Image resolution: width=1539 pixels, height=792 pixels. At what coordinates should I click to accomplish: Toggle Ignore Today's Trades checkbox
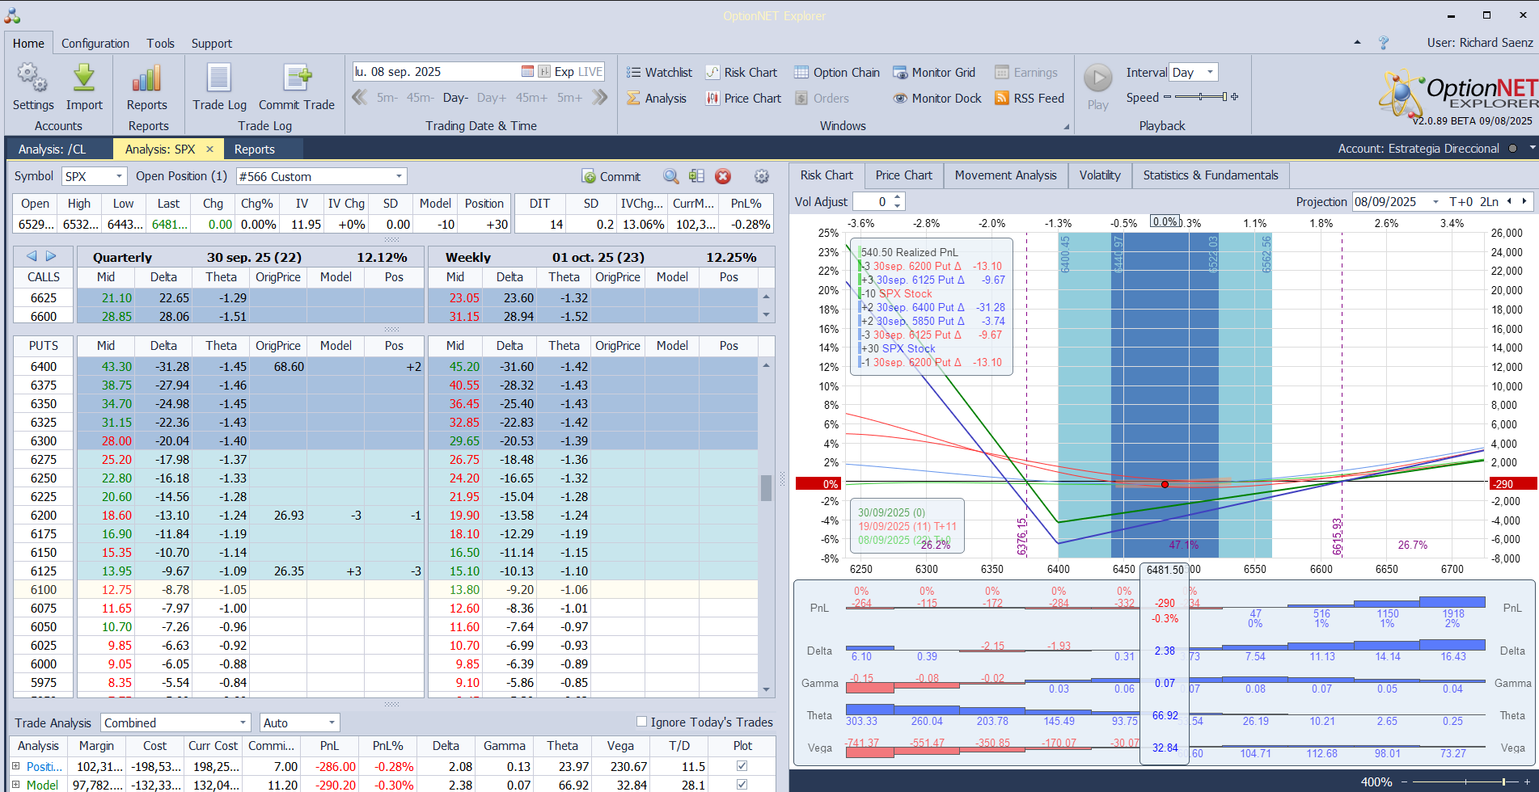[x=642, y=722]
